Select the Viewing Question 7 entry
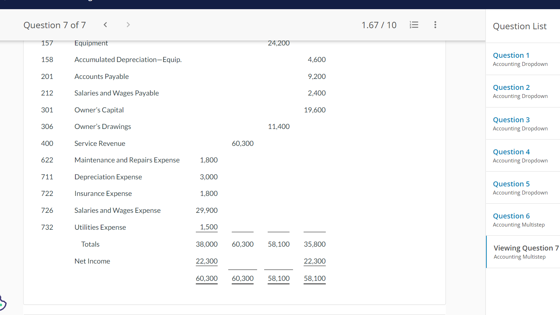This screenshot has width=560, height=315. [523, 252]
